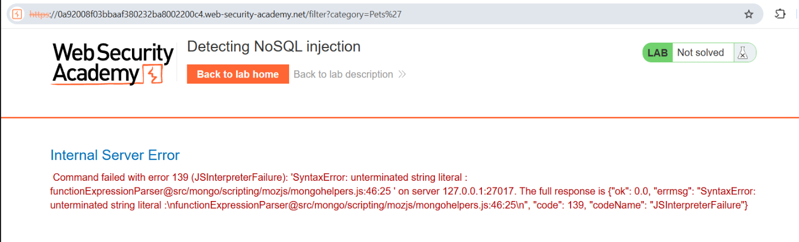
Task: Click the lightning bolt emblem in the logo
Action: click(153, 74)
